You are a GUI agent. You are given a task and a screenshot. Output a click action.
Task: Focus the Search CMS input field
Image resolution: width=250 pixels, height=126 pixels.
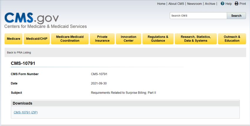198,16
